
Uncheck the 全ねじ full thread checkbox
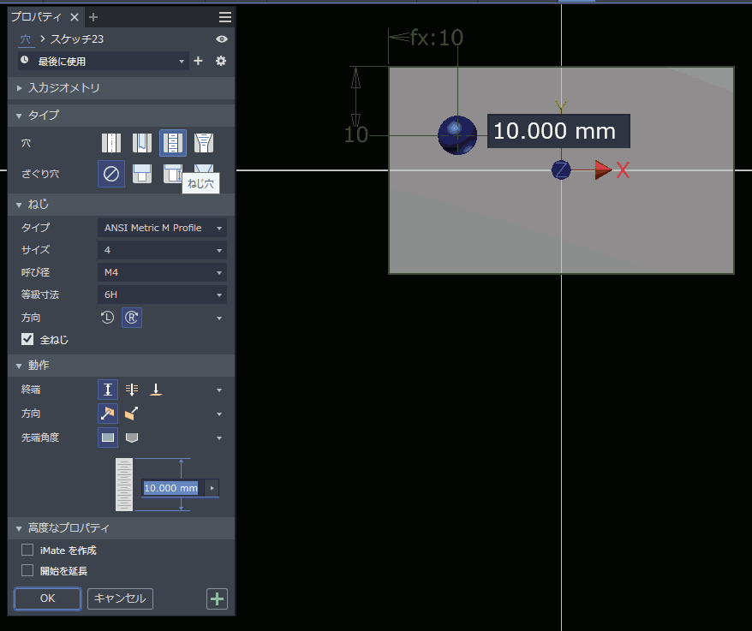[27, 340]
